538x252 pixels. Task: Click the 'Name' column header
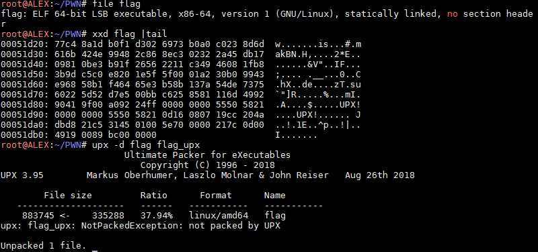click(x=275, y=196)
